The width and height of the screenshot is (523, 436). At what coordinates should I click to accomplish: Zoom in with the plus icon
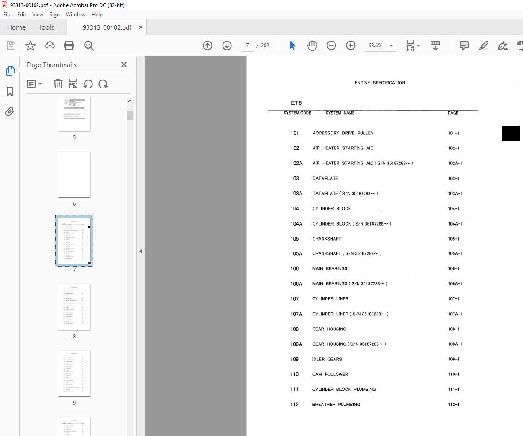click(x=350, y=46)
